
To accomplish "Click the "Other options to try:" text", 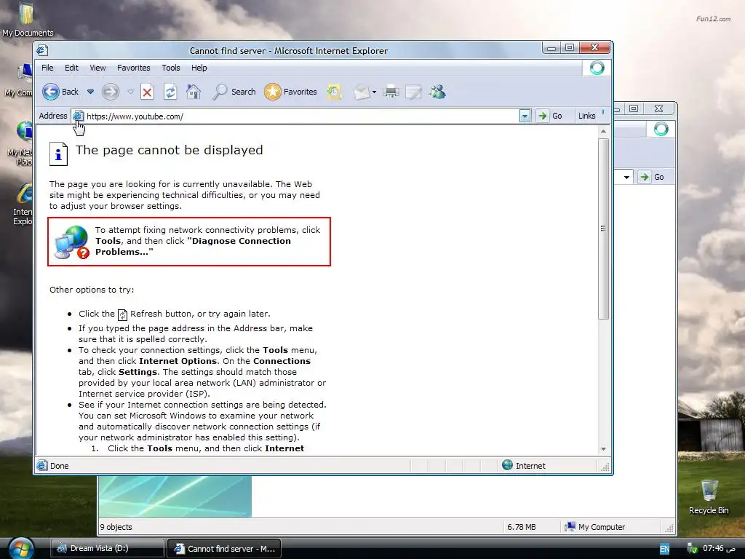I will pyautogui.click(x=92, y=290).
